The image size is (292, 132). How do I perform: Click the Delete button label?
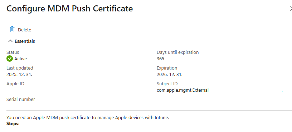(x=24, y=30)
